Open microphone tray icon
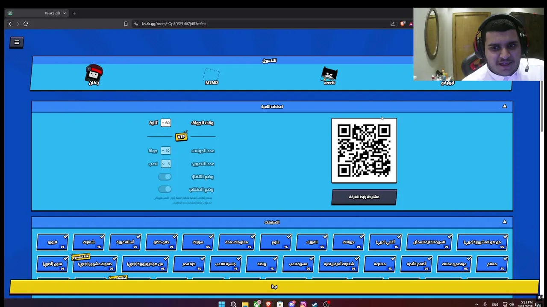The height and width of the screenshot is (307, 547). pyautogui.click(x=485, y=304)
